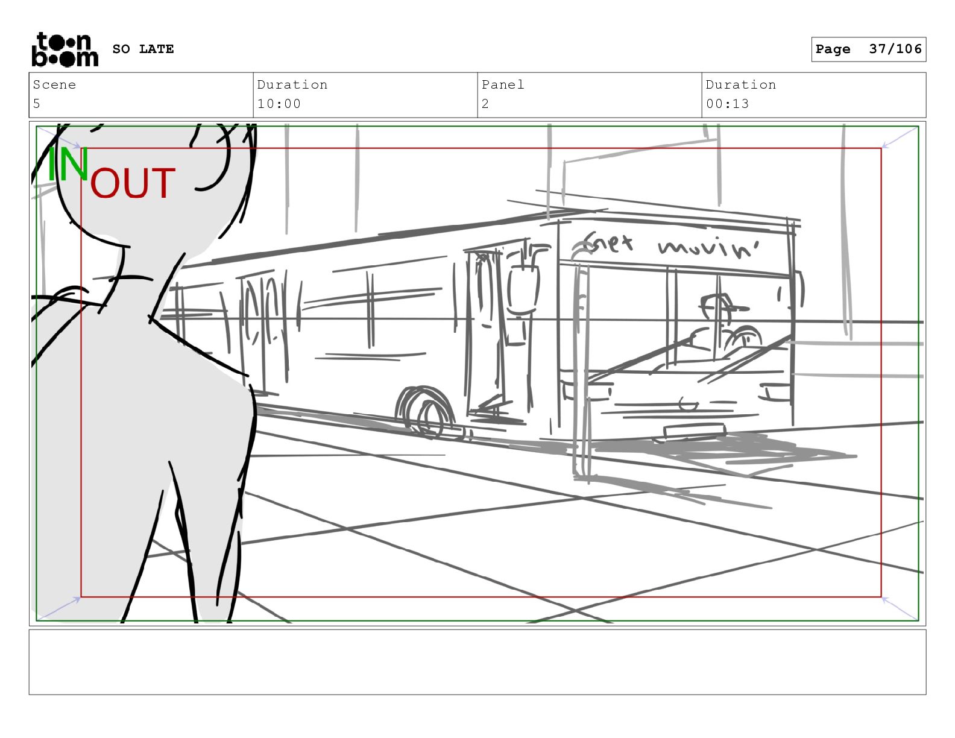955x738 pixels.
Task: Select the scene number '5'
Action: click(37, 104)
